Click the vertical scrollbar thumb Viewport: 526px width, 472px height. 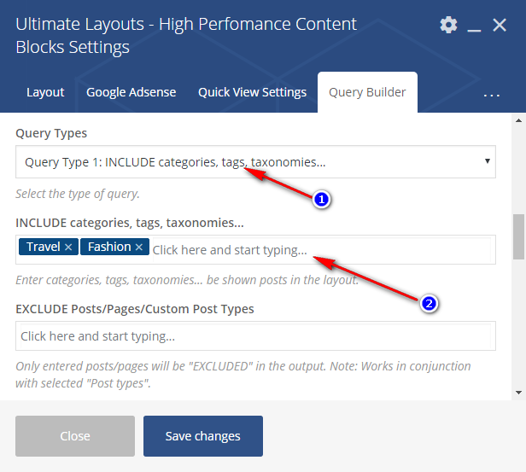pyautogui.click(x=518, y=236)
